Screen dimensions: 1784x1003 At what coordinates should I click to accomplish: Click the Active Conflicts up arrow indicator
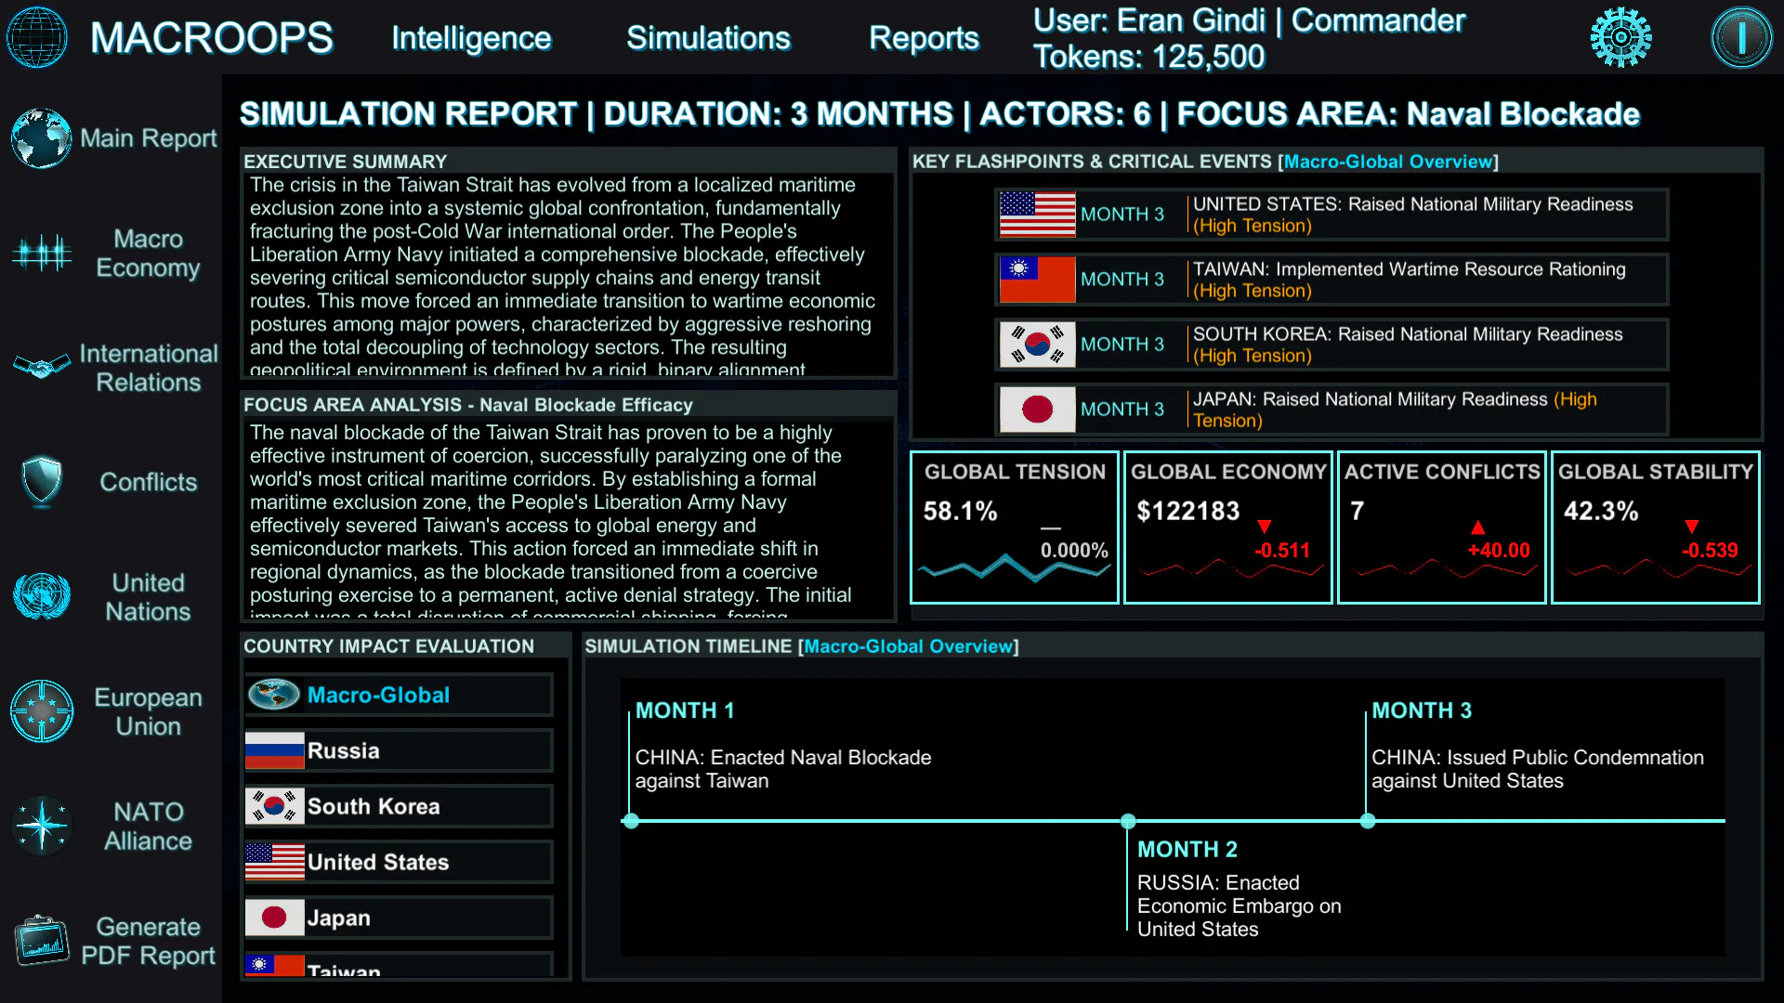[x=1477, y=527]
